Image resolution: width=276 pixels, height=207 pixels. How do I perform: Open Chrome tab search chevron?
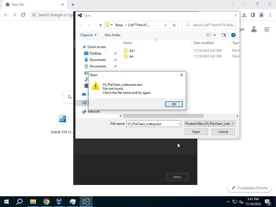pos(233,4)
